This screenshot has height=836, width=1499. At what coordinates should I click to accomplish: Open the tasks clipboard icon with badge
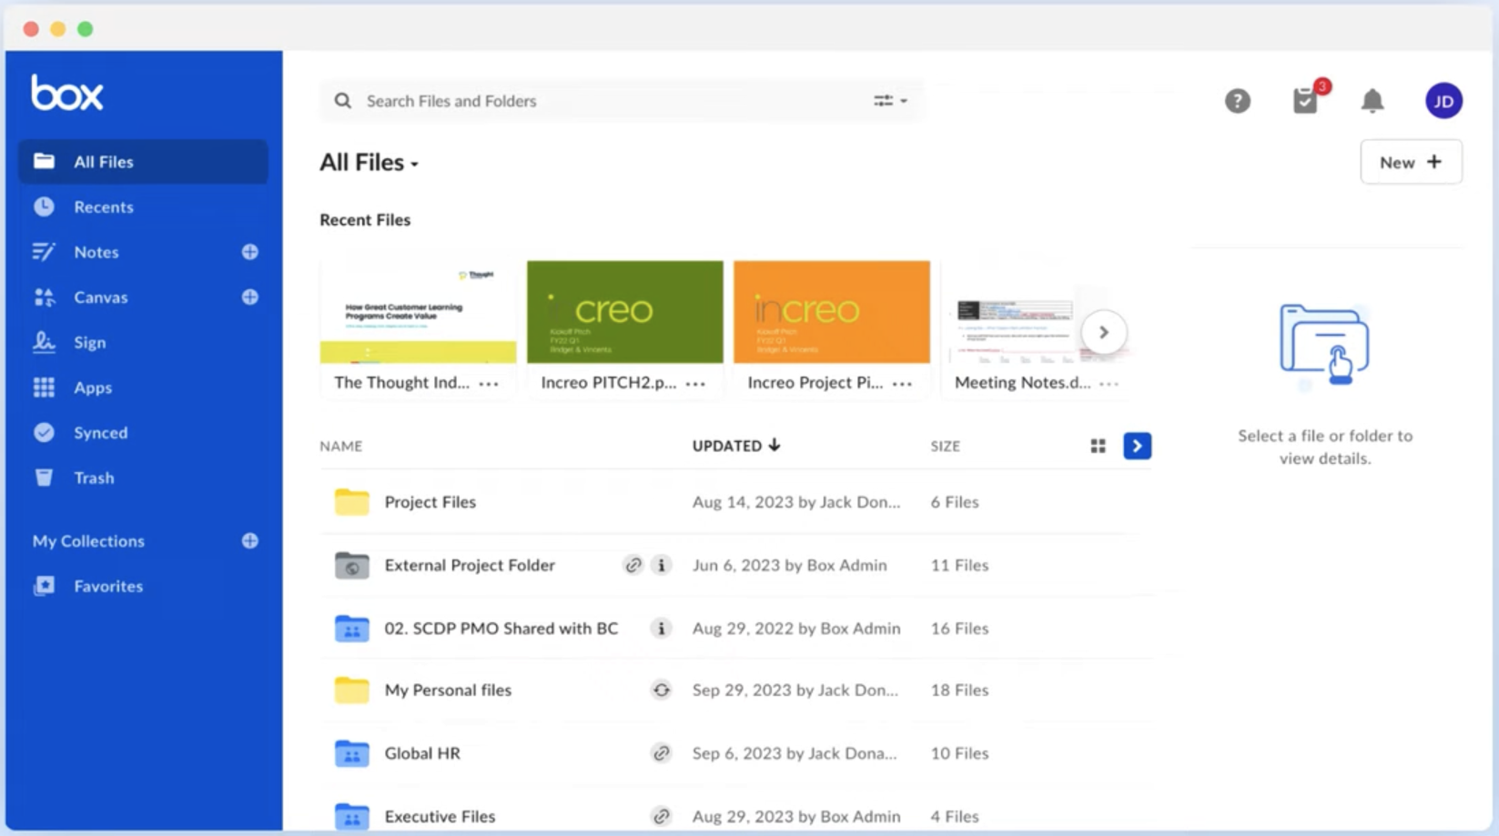click(x=1305, y=101)
